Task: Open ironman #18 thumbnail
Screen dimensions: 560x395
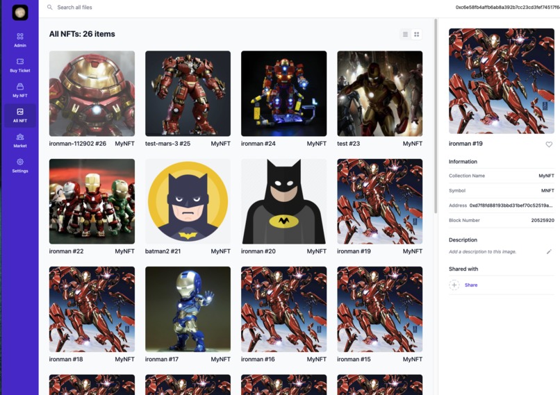Action: (x=92, y=309)
